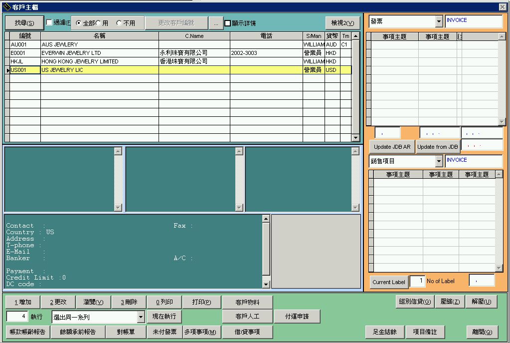The image size is (510, 343).
Task: Click the 借/貸事項 button
Action: [247, 332]
